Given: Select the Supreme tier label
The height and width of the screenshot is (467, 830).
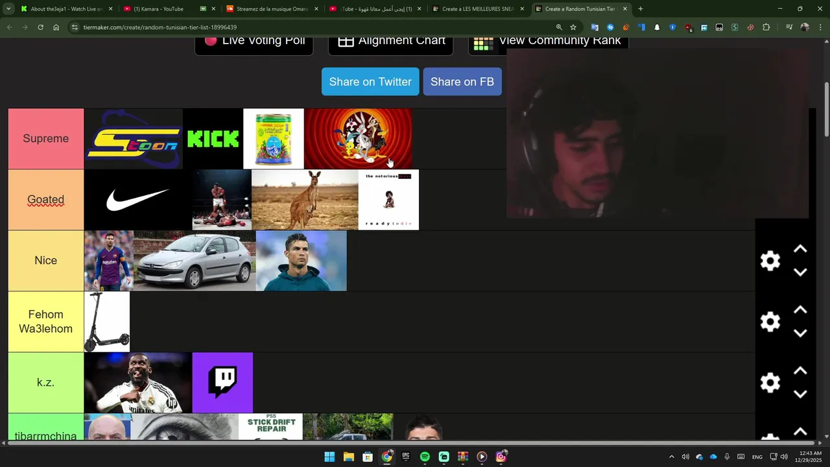Looking at the screenshot, I should (46, 139).
